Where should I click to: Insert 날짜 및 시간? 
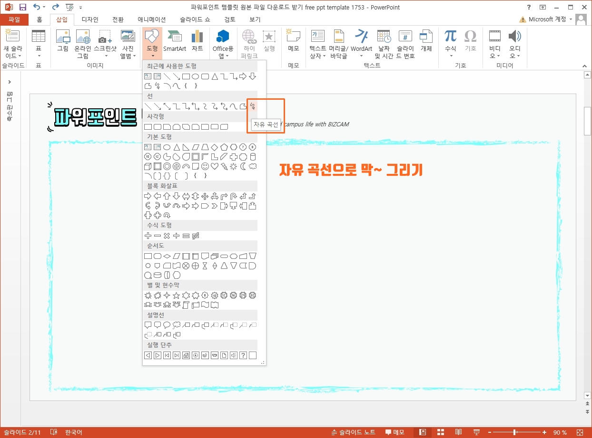tap(384, 44)
